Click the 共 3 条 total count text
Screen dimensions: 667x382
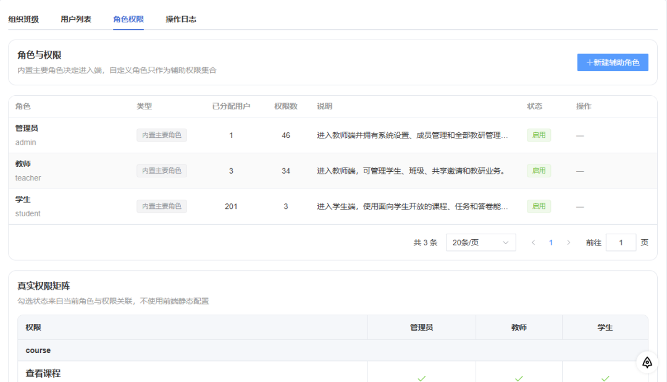click(x=426, y=243)
